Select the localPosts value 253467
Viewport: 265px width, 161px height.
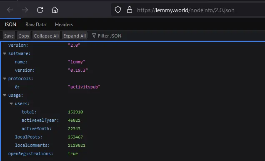point(75,137)
